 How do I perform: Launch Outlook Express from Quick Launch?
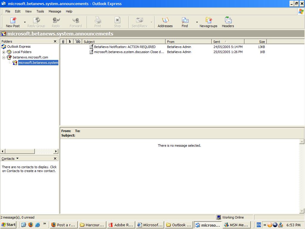point(24,225)
